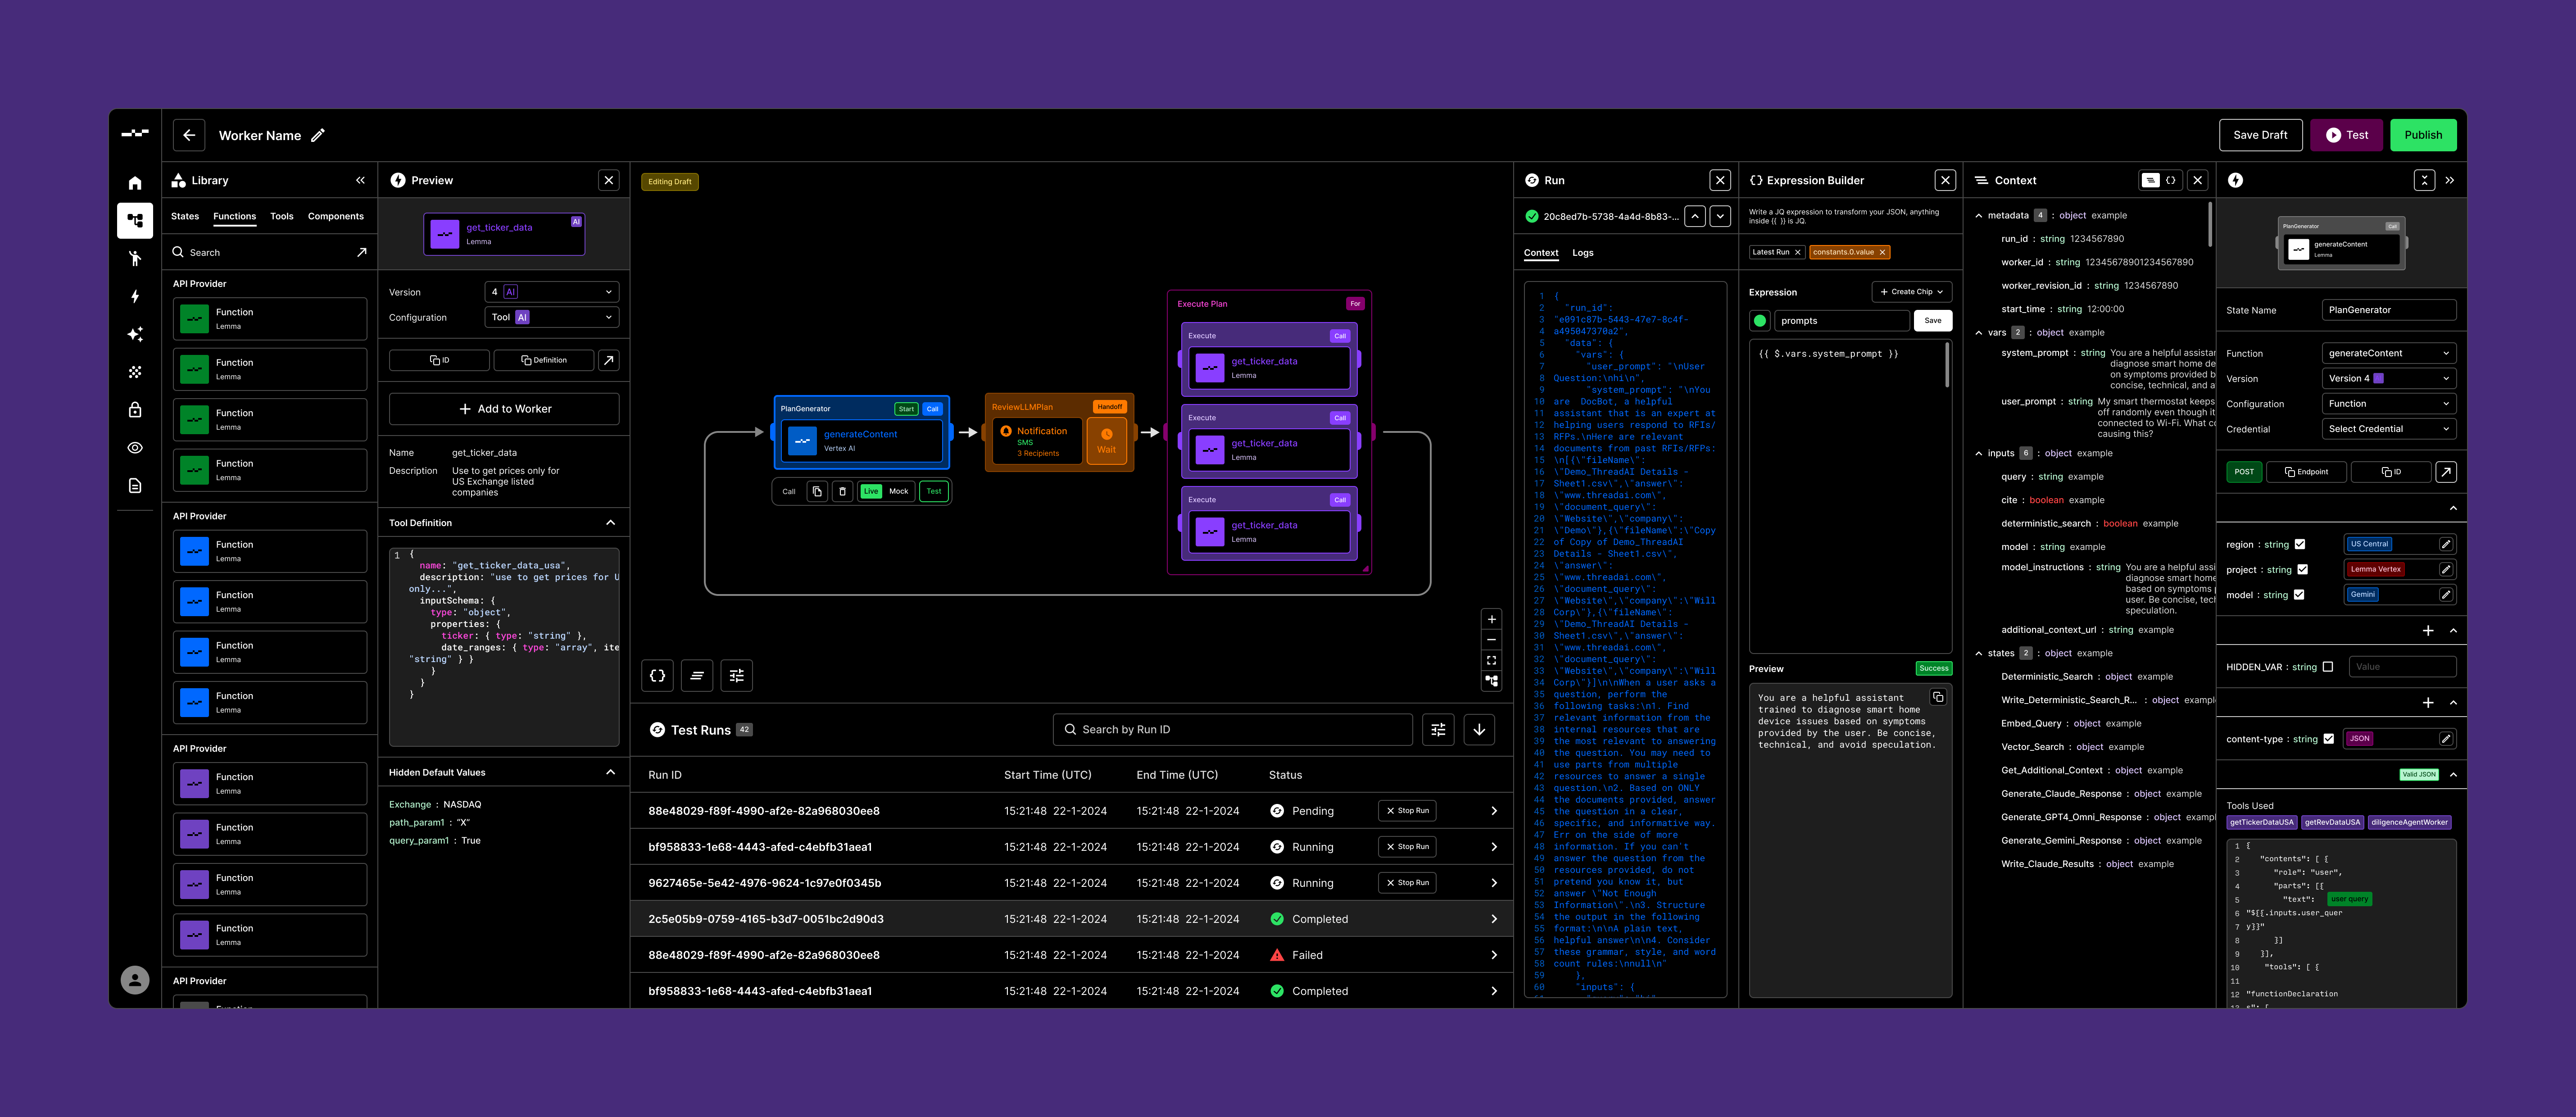Collapse the metadata tree node in Context
This screenshot has height=1117, width=2576.
click(x=1979, y=216)
